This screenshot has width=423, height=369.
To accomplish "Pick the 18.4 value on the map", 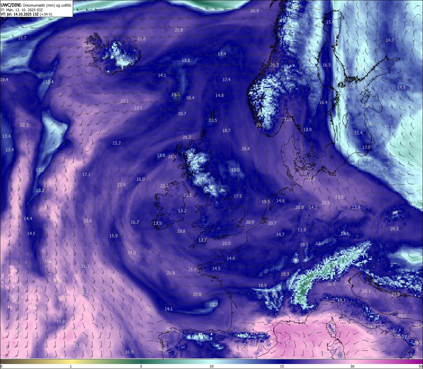I will point(190,98).
